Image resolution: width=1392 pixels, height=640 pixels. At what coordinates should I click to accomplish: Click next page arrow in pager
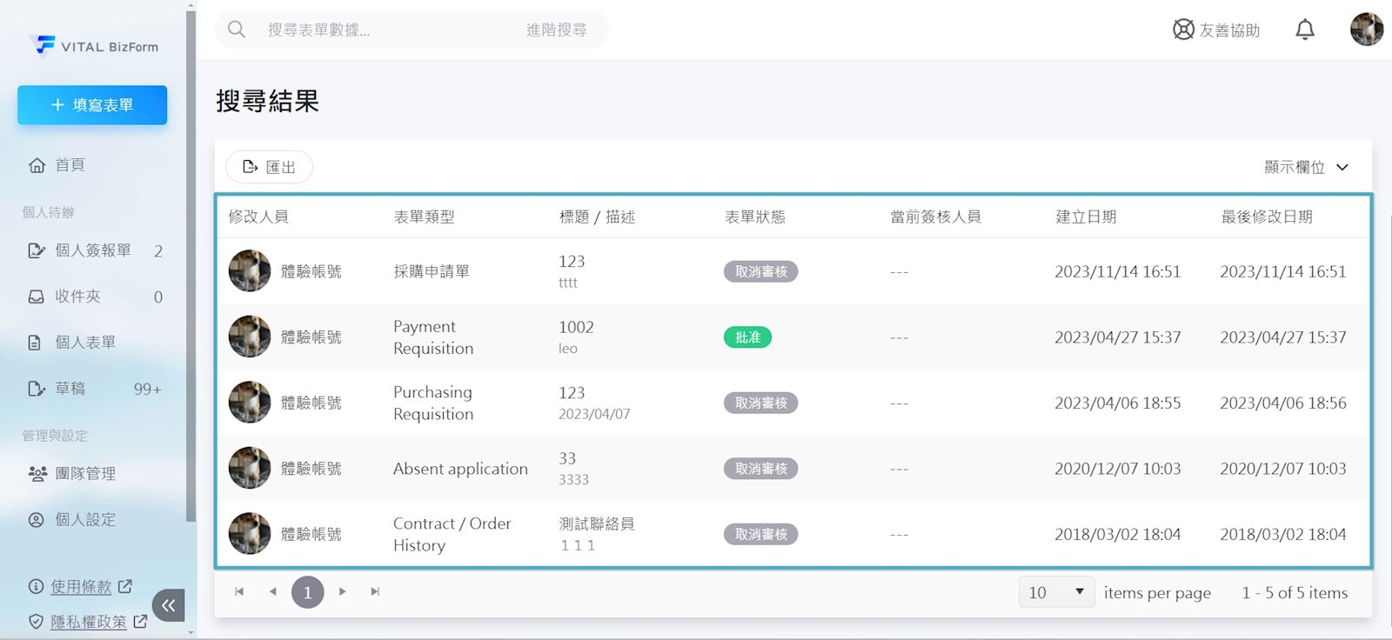(343, 592)
